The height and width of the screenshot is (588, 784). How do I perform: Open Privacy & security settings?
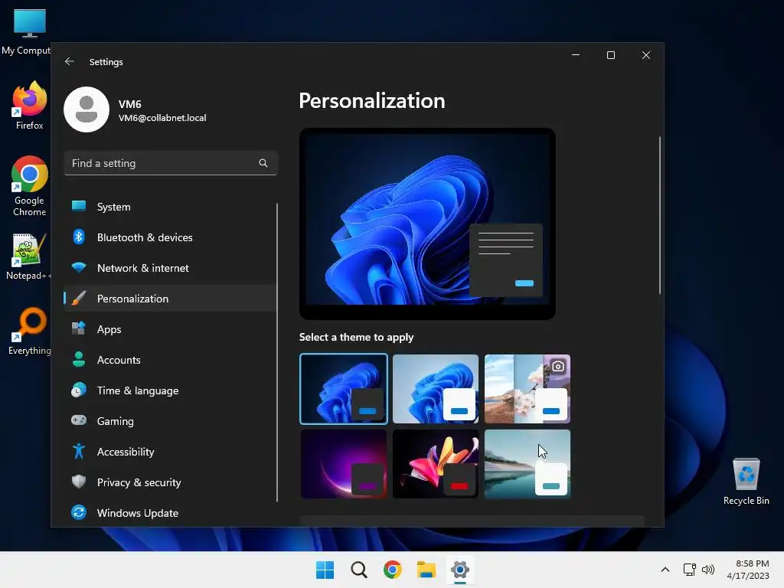[170, 482]
